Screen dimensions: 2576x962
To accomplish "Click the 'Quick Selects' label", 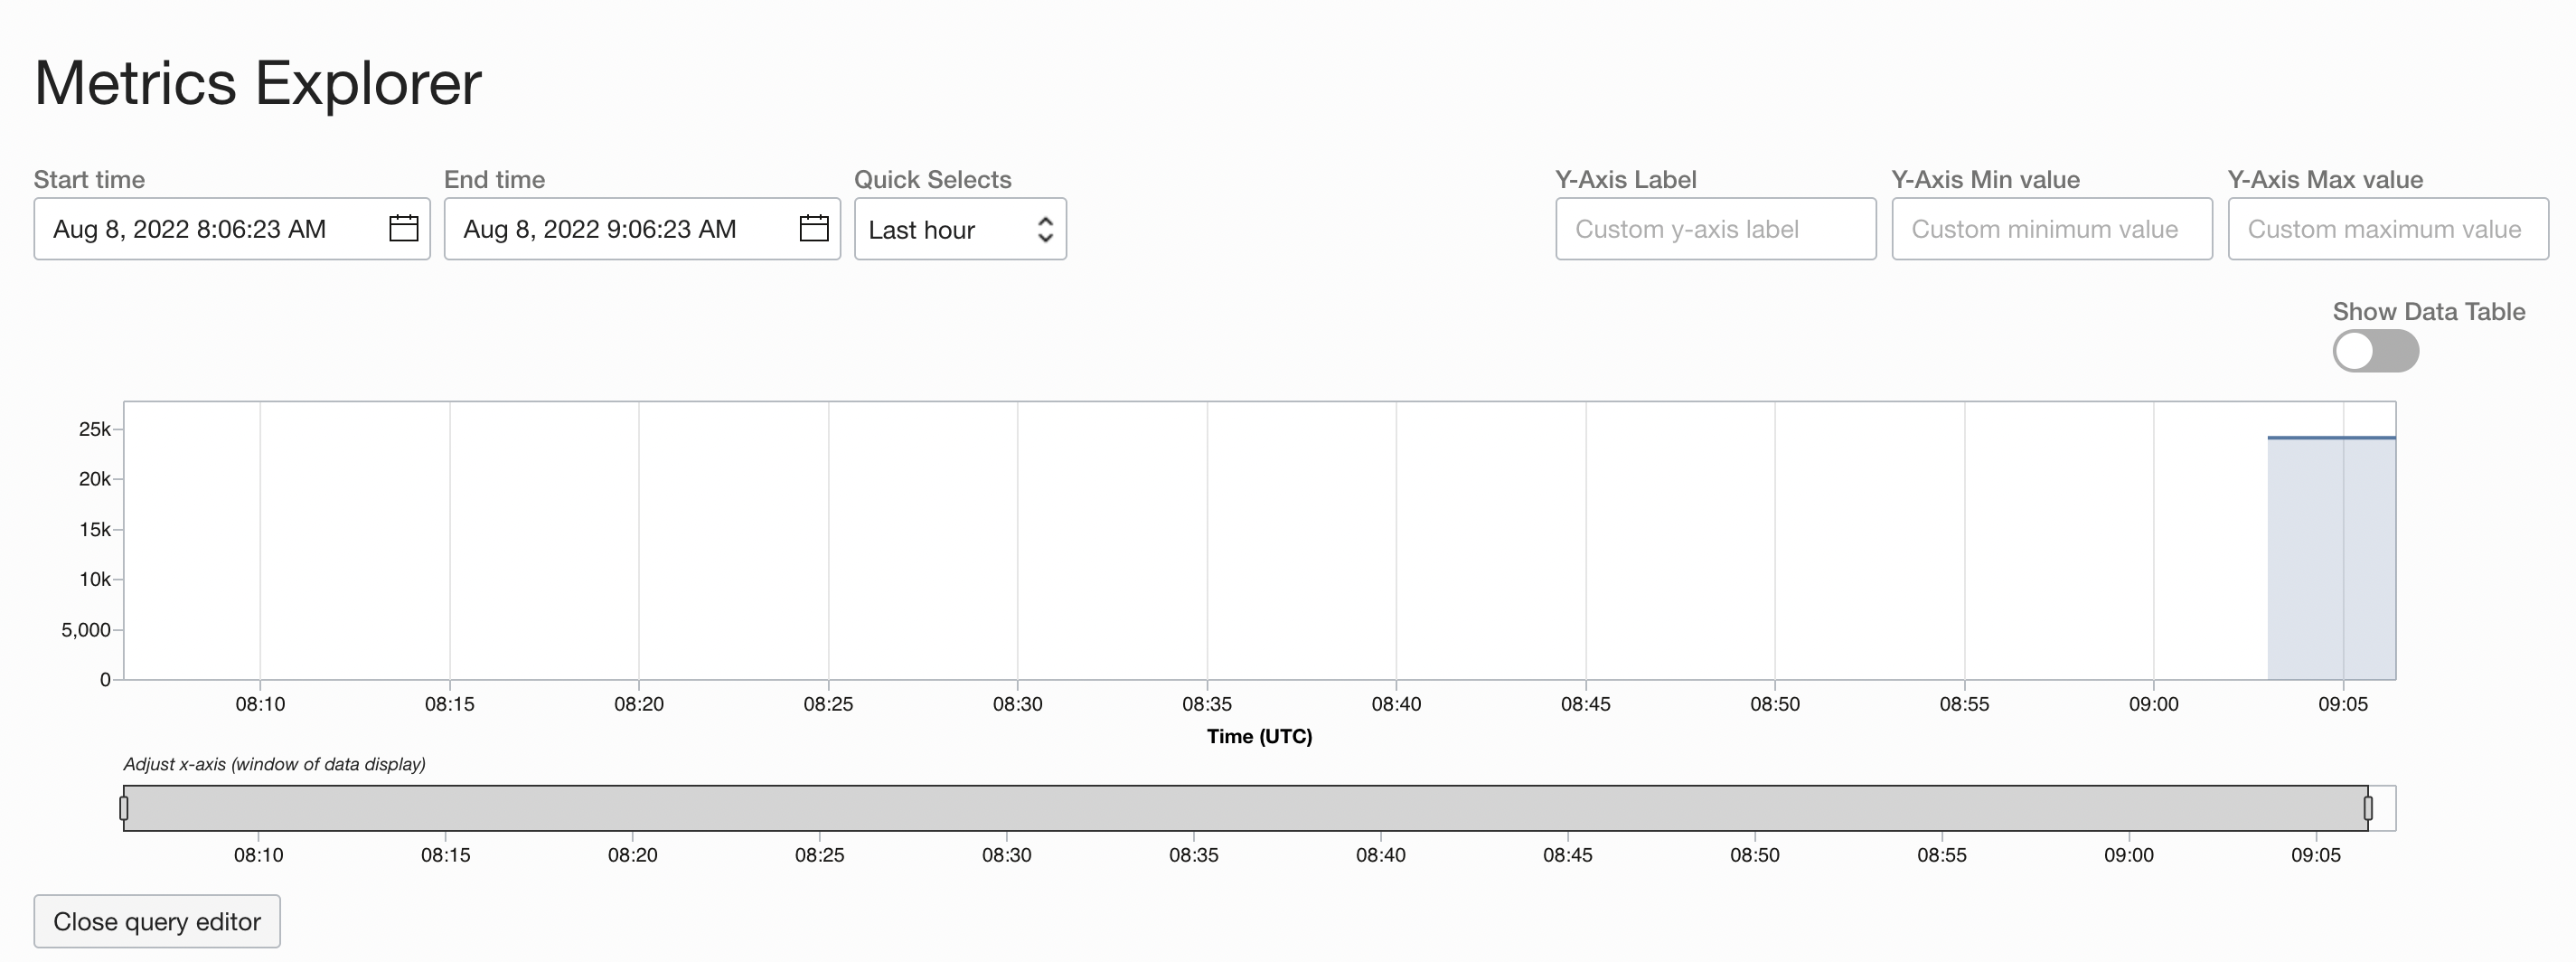I will [x=932, y=179].
